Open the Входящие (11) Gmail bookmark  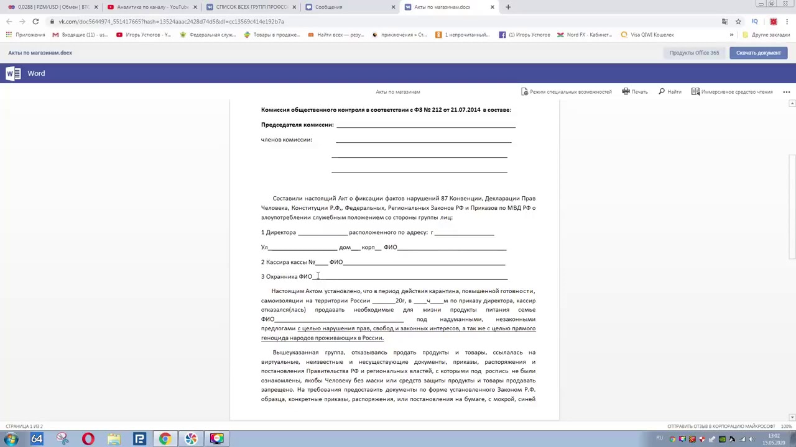pyautogui.click(x=80, y=35)
